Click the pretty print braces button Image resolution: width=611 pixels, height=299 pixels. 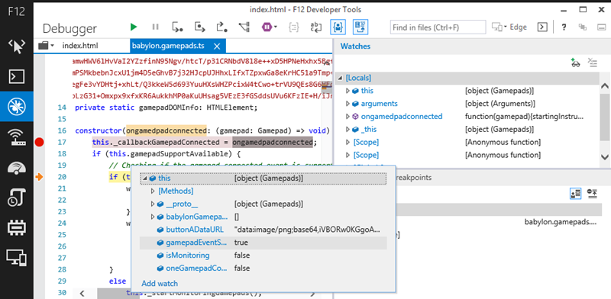[x=293, y=27]
